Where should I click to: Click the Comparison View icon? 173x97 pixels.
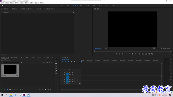152,54
